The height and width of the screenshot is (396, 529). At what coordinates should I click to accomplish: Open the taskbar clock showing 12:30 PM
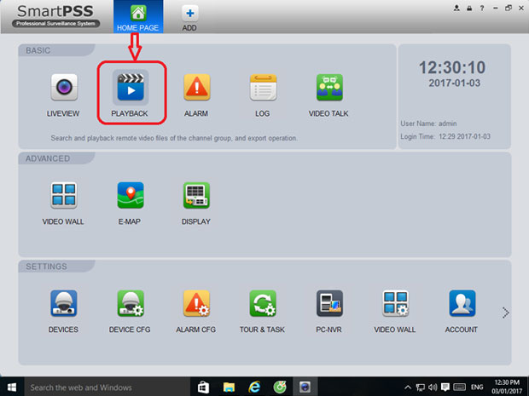[x=507, y=387]
